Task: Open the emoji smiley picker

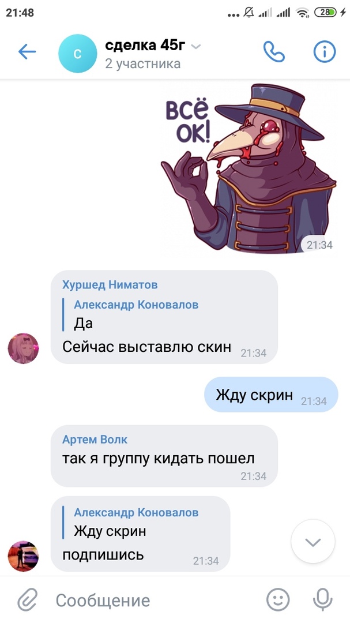Action: [x=278, y=600]
